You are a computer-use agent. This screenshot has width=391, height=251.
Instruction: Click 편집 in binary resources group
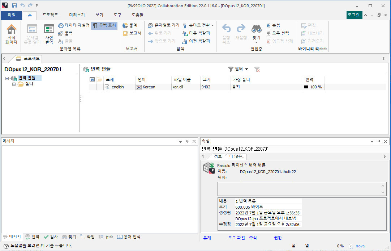pyautogui.click(x=309, y=25)
